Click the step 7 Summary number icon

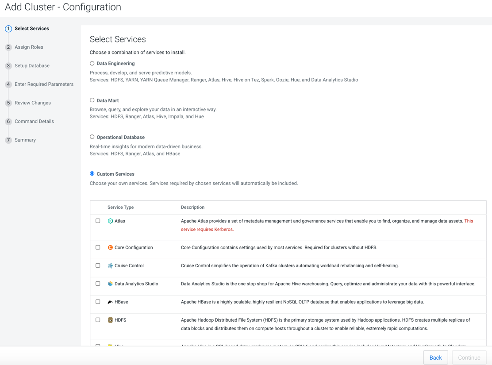[8, 140]
